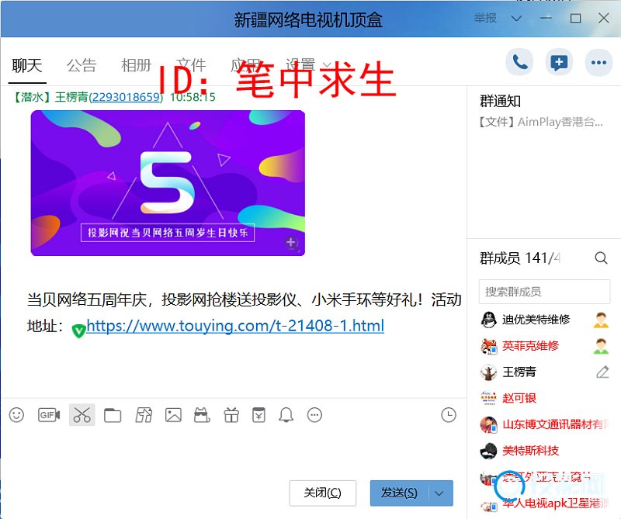This screenshot has width=621, height=519.
Task: Open the title bar chevron dropdown menu
Action: coord(516,18)
